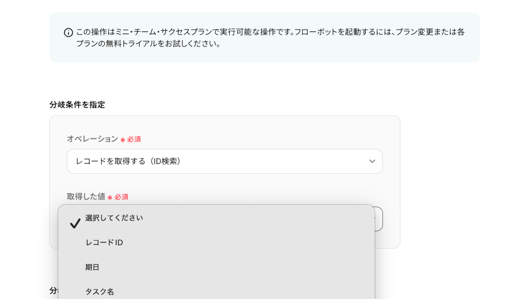This screenshot has width=526, height=299.
Task: Click the red asterisk next to 取得した値
Action: pos(110,197)
